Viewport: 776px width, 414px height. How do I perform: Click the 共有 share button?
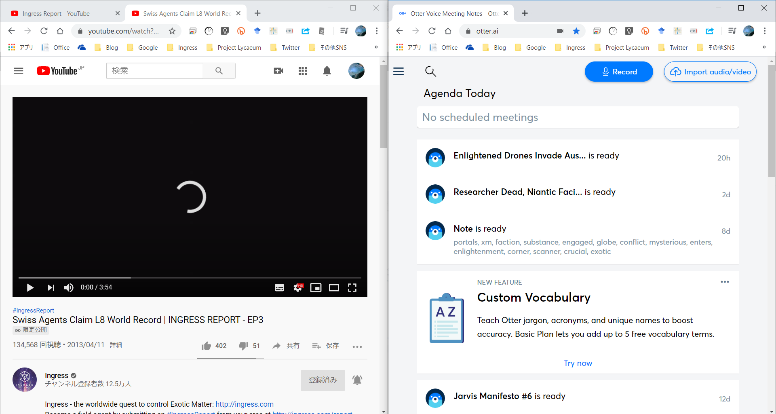tap(286, 346)
